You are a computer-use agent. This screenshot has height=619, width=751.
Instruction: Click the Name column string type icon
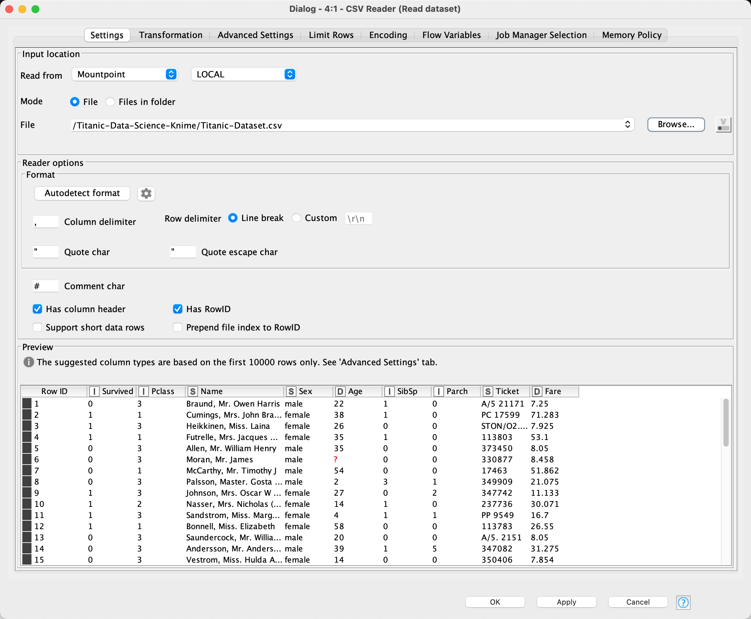193,391
